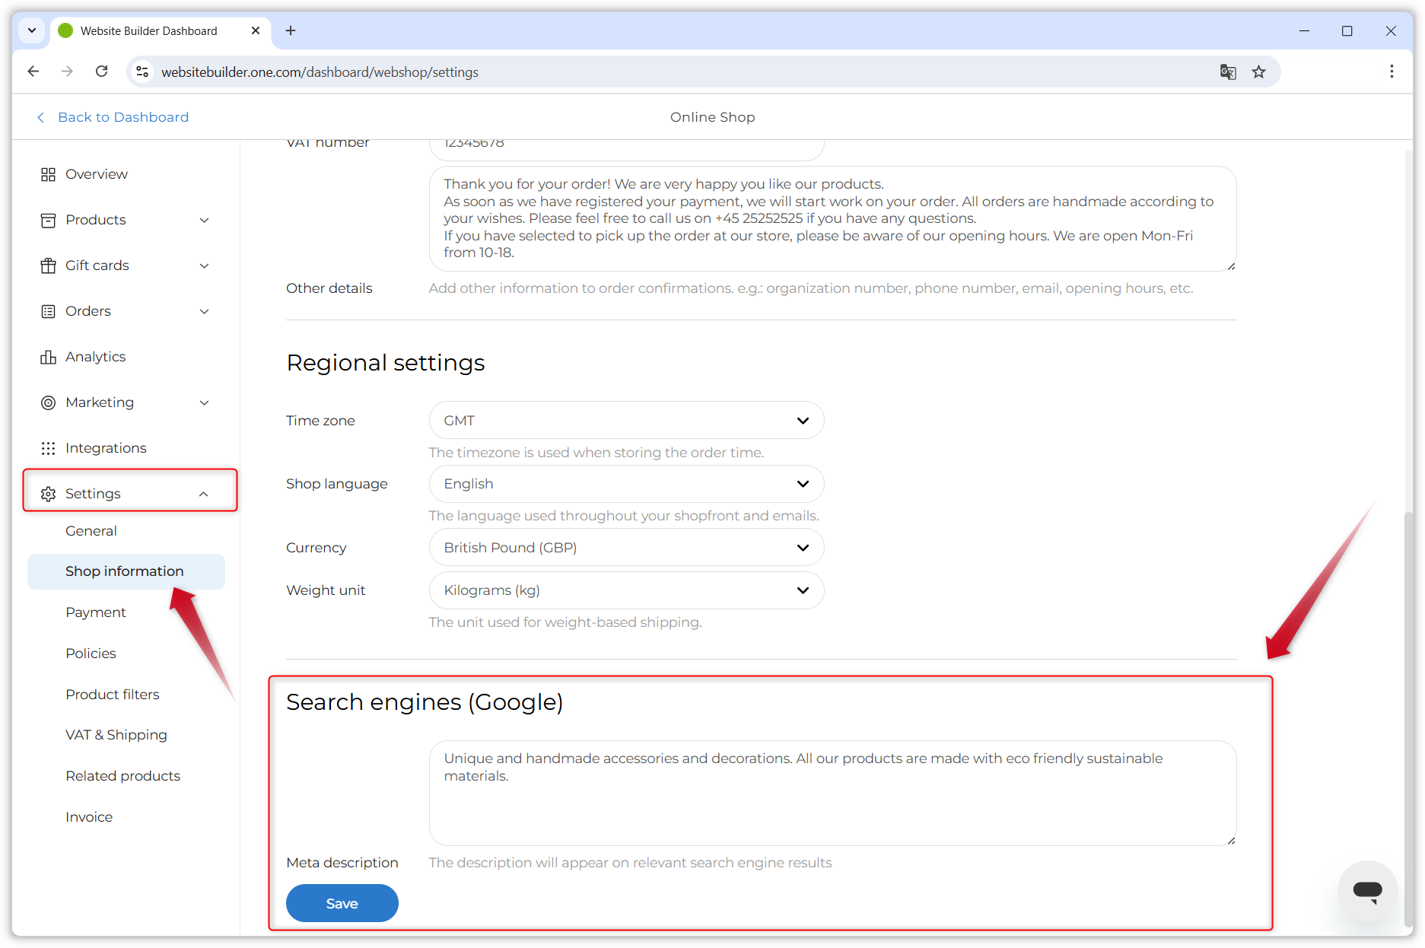This screenshot has width=1425, height=948.
Task: Open Analytics via its chart icon
Action: (48, 356)
